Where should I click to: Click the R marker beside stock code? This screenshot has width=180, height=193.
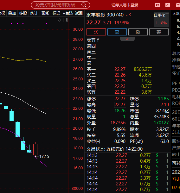129,15
